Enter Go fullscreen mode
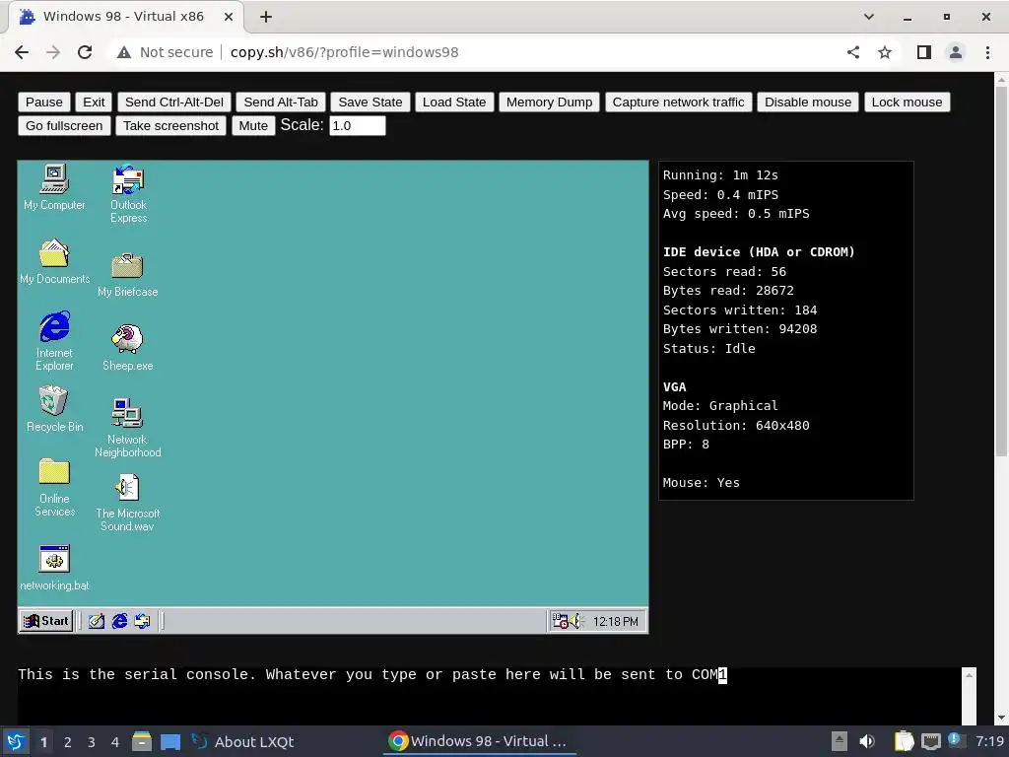 64,125
